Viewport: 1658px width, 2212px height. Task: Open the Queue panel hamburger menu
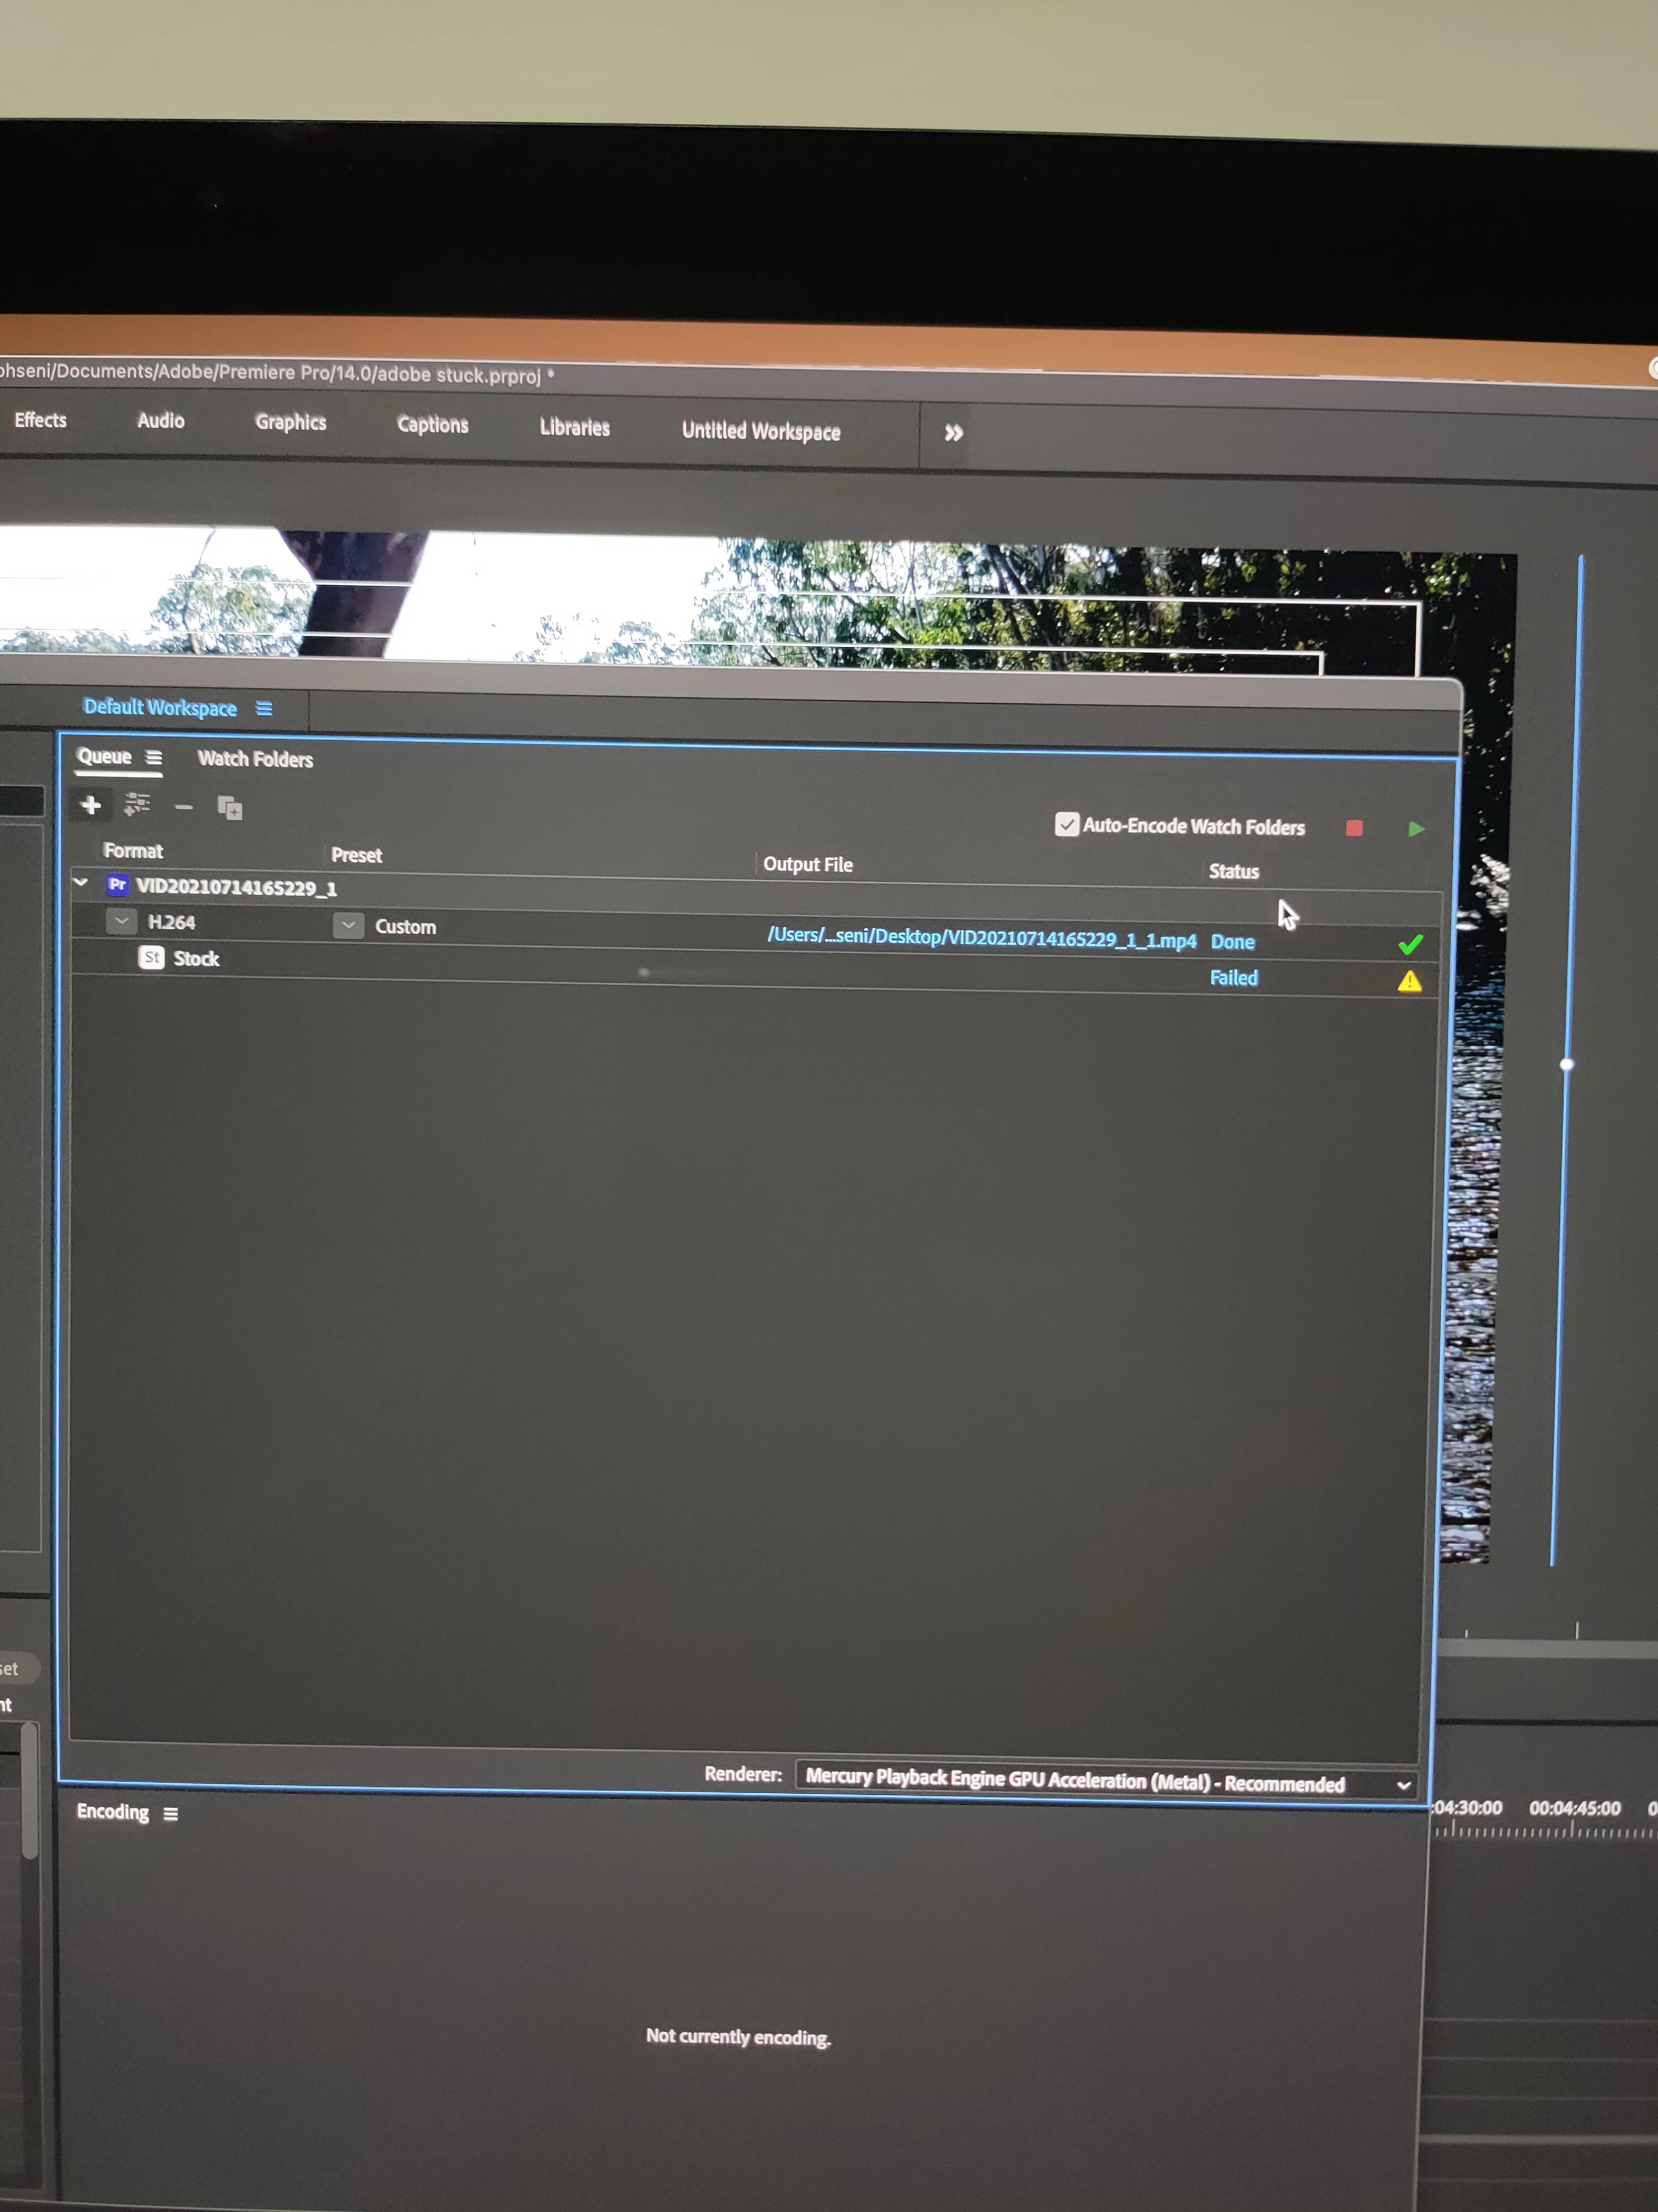point(154,757)
